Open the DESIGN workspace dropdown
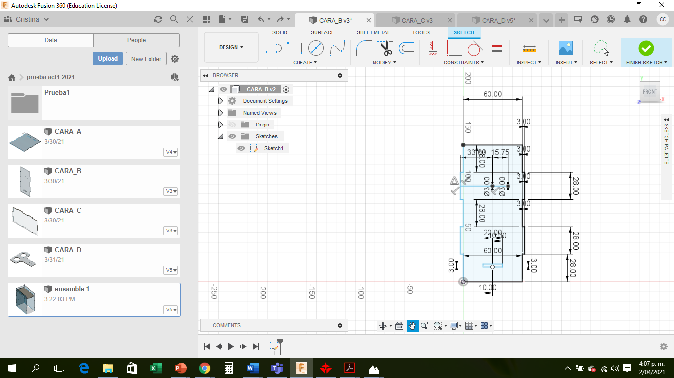The image size is (674, 378). [x=231, y=48]
